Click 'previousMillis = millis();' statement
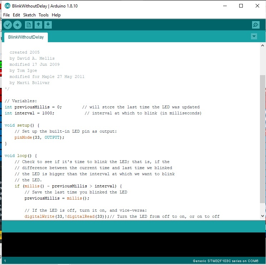This screenshot has width=266, height=265. (57, 198)
